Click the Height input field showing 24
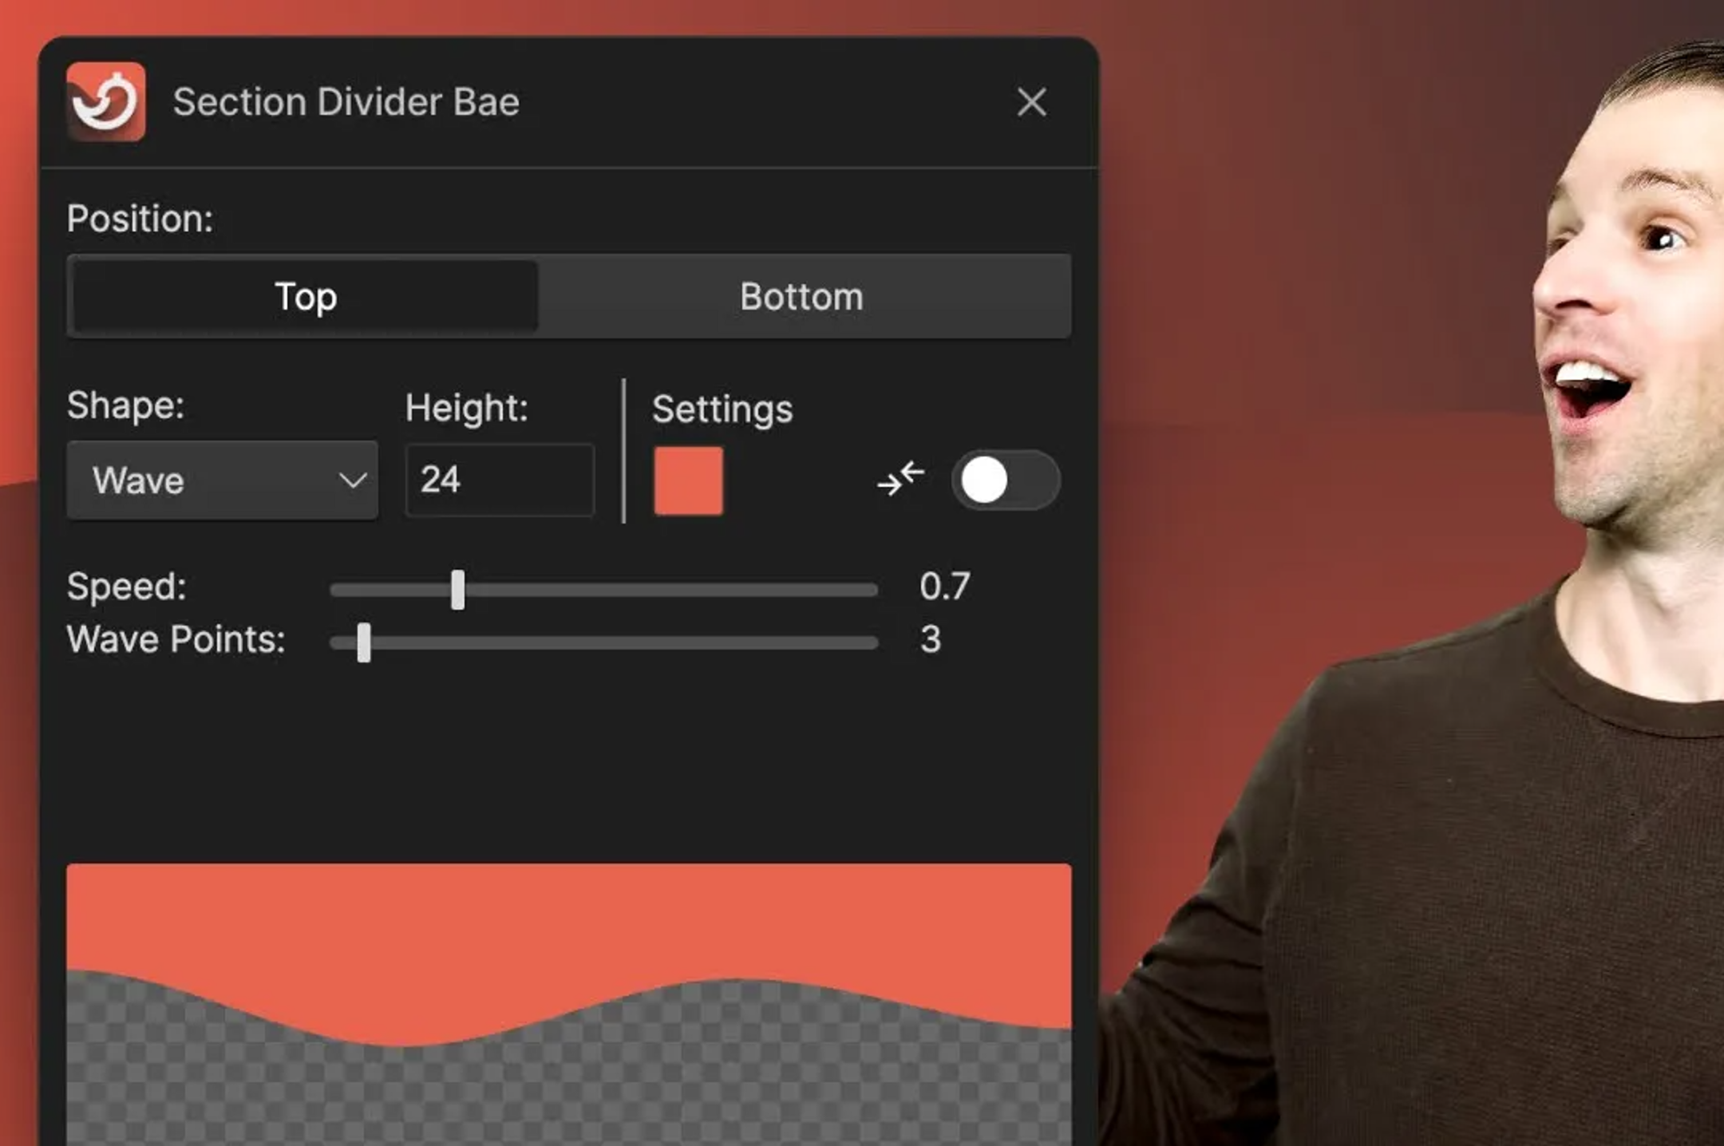The height and width of the screenshot is (1146, 1724). point(500,480)
